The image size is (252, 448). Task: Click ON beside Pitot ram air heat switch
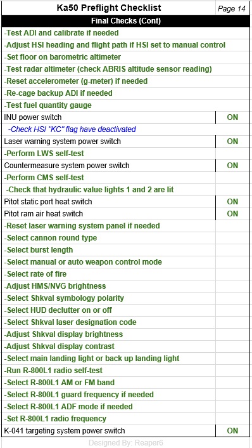[232, 214]
